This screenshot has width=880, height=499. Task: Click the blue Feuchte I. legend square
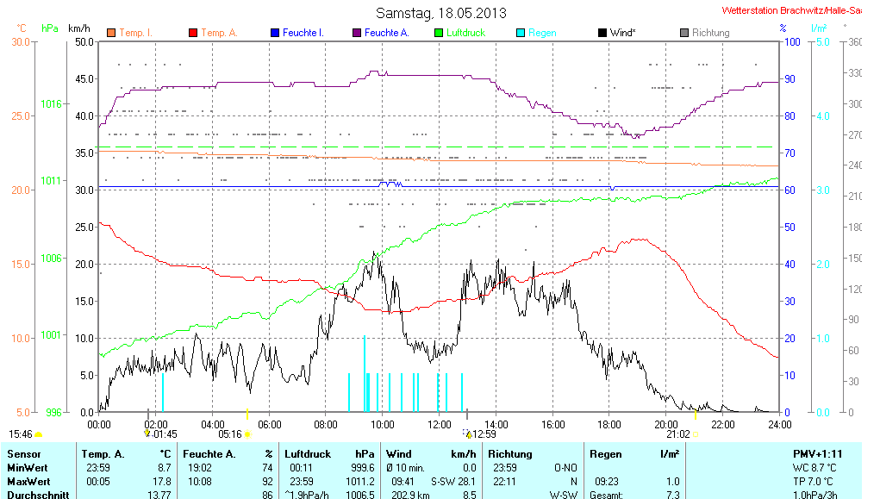click(x=274, y=33)
